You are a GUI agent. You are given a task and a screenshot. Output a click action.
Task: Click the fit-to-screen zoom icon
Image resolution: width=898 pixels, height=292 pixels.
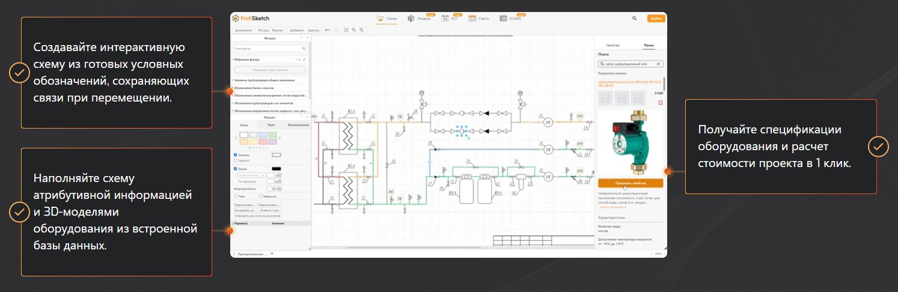[346, 29]
